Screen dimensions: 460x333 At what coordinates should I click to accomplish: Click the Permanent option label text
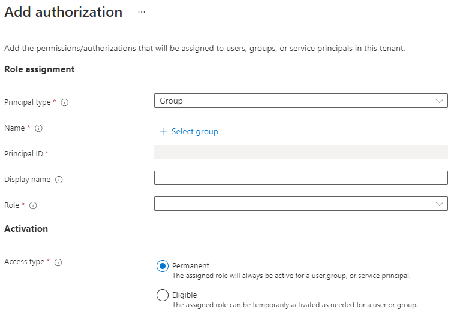[191, 265]
